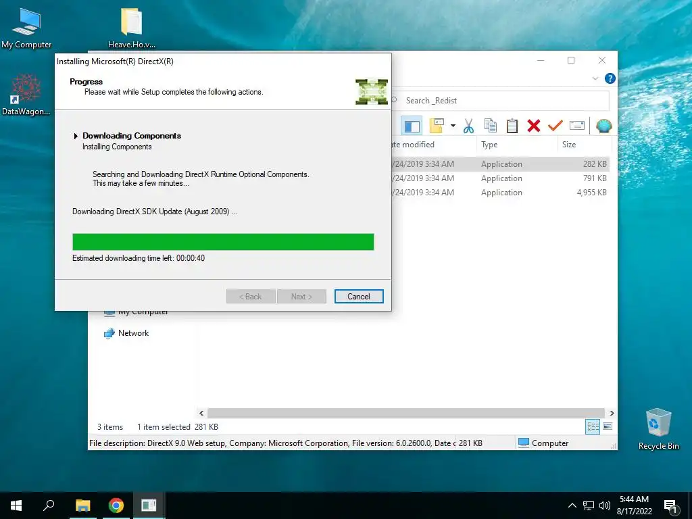Open the Windows Start button
This screenshot has height=519, width=692.
pyautogui.click(x=16, y=505)
